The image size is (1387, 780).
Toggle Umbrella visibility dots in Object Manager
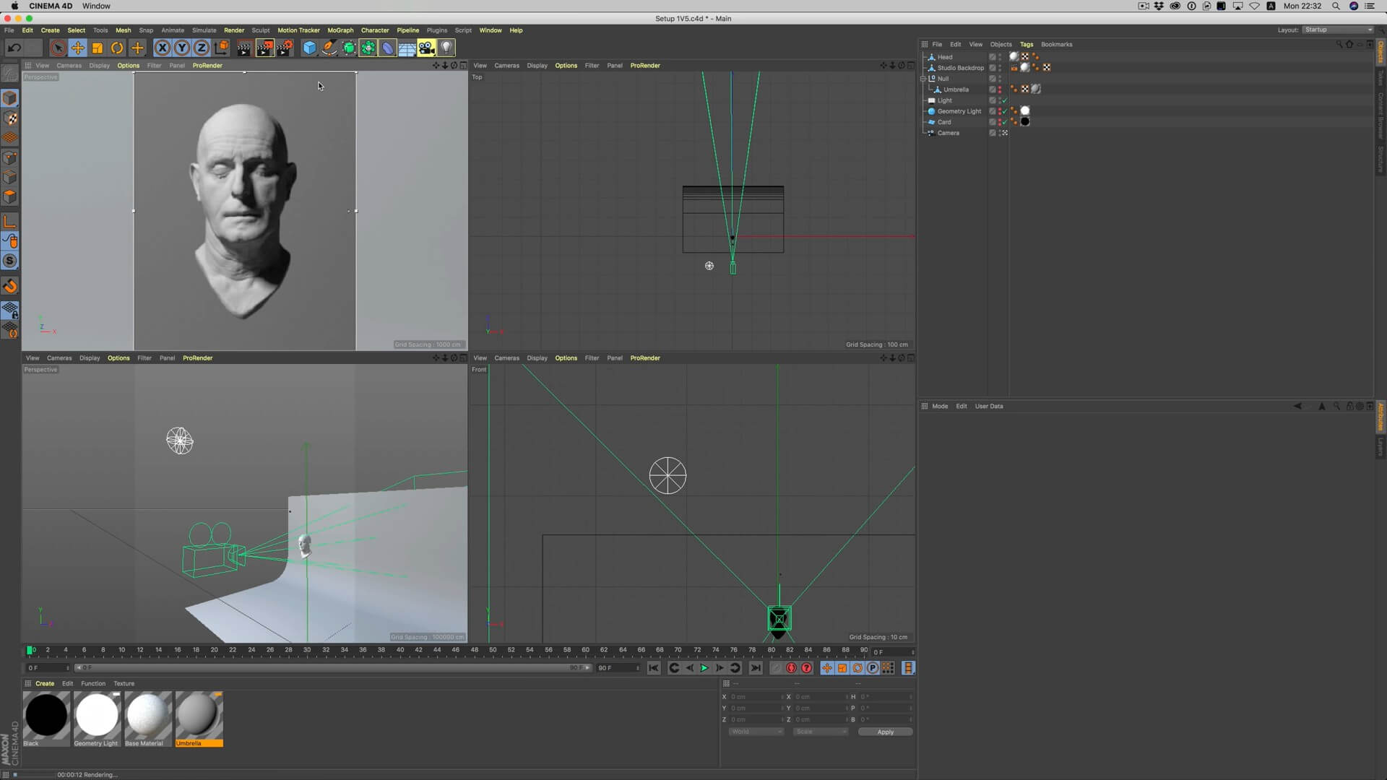[1000, 90]
